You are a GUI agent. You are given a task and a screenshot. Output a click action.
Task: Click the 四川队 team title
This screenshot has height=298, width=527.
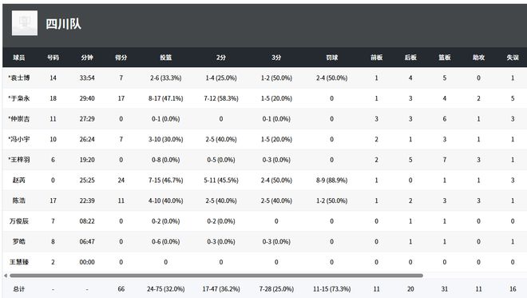point(64,24)
